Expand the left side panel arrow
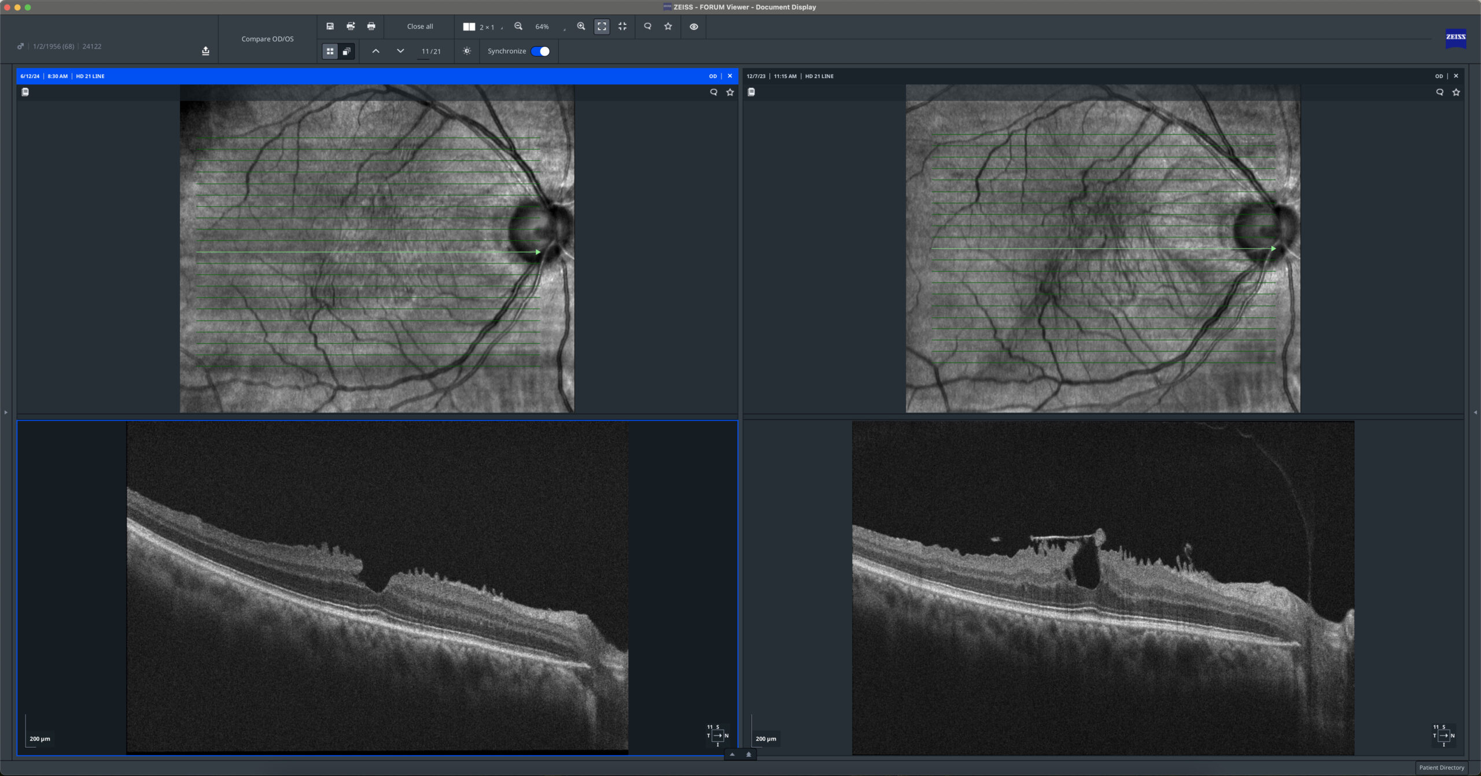This screenshot has width=1481, height=776. tap(6, 412)
